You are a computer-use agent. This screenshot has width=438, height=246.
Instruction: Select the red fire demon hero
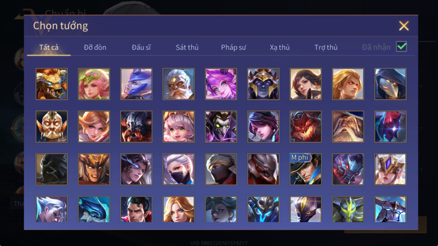[x=306, y=127]
